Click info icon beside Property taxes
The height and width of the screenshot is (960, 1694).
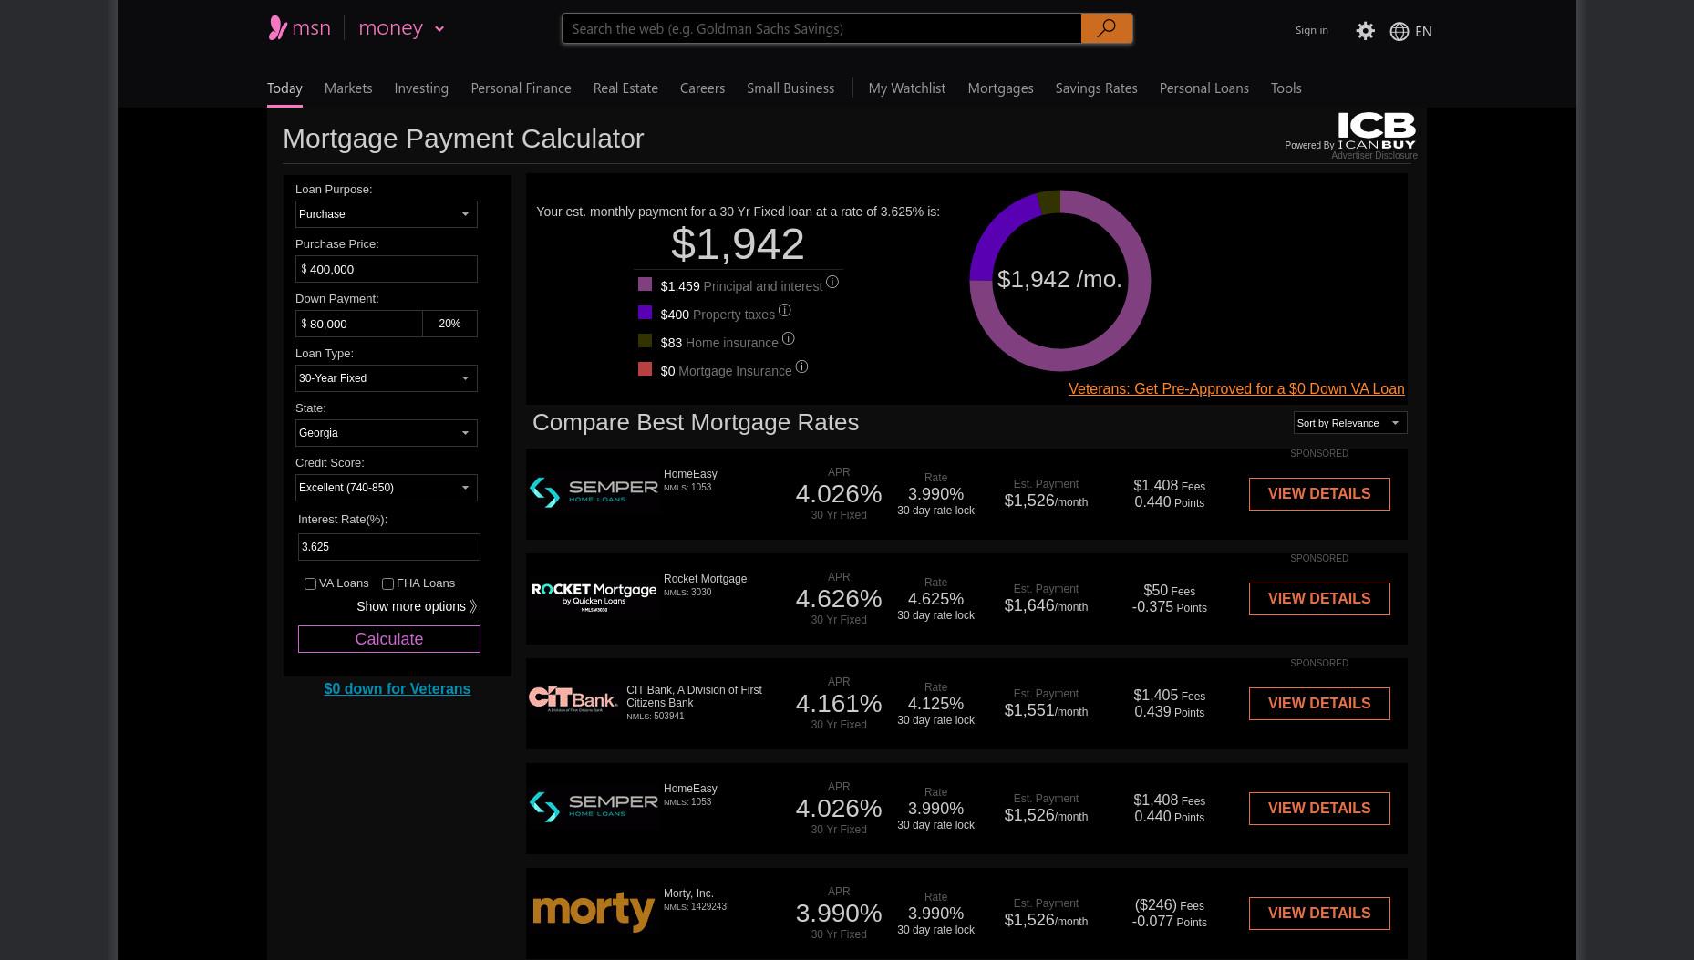point(784,311)
